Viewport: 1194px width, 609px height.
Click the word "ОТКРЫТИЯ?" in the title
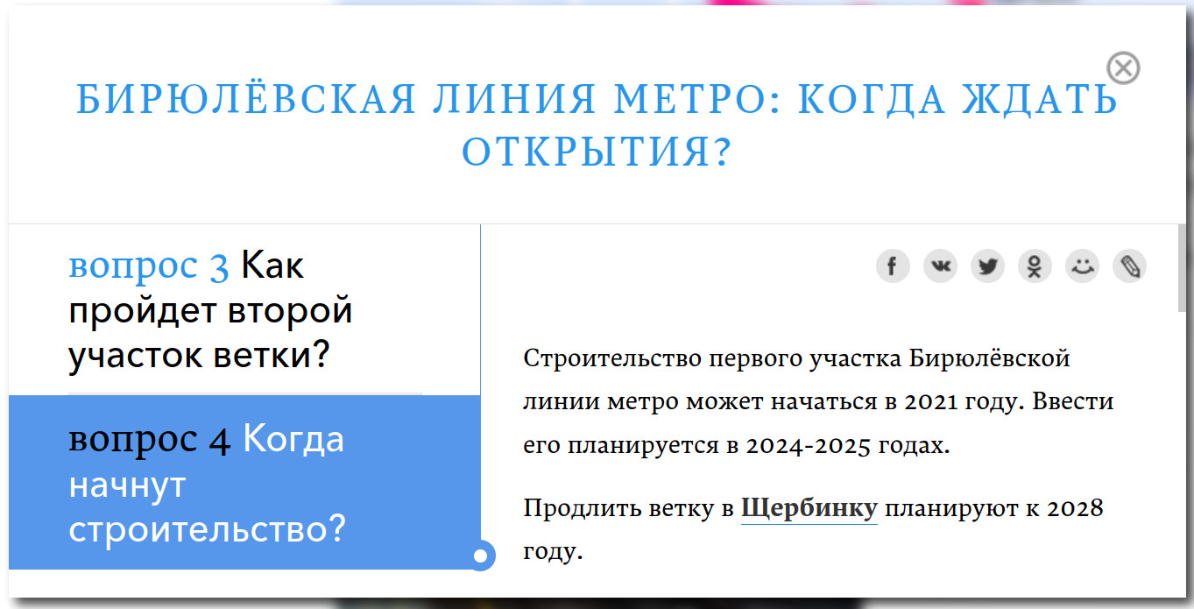[x=596, y=152]
